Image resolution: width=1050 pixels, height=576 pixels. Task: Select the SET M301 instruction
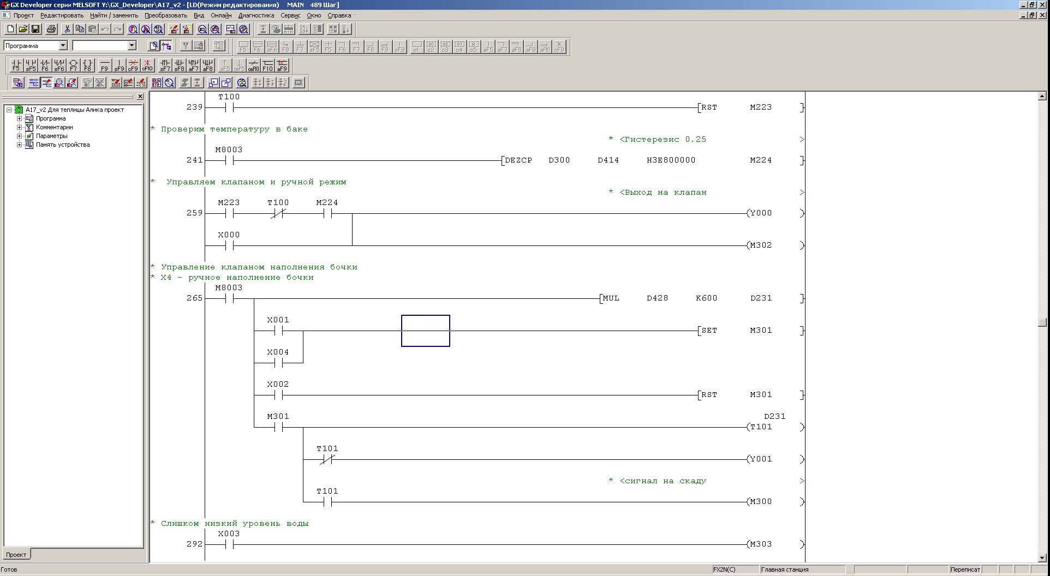click(x=750, y=331)
